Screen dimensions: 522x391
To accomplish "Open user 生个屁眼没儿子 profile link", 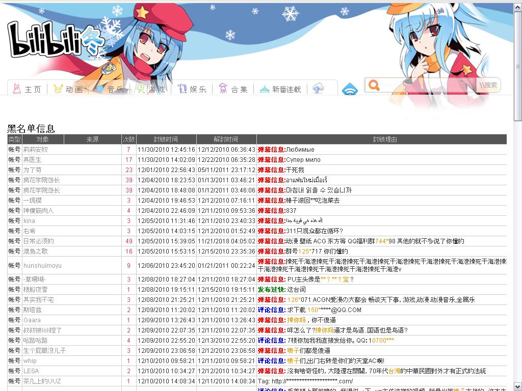I will coord(44,351).
